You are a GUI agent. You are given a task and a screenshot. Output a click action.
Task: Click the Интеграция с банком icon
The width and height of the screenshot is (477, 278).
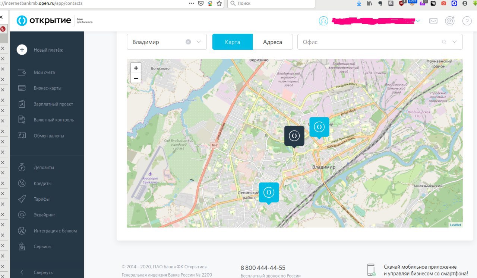(22, 231)
